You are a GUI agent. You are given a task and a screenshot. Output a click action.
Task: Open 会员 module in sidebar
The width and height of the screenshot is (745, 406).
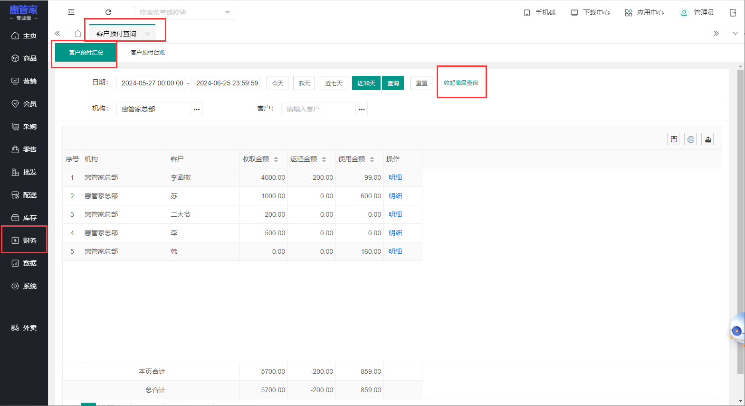point(24,104)
